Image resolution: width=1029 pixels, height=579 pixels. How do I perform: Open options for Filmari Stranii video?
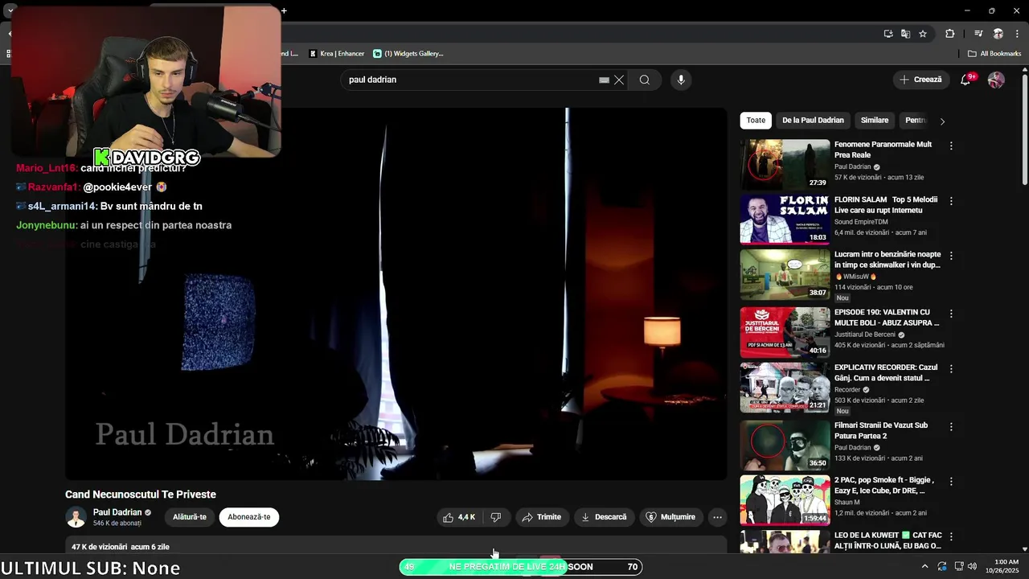[x=951, y=426]
